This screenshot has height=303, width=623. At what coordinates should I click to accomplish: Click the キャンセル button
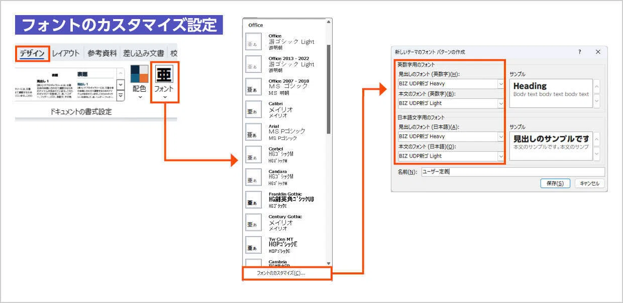[x=589, y=184]
